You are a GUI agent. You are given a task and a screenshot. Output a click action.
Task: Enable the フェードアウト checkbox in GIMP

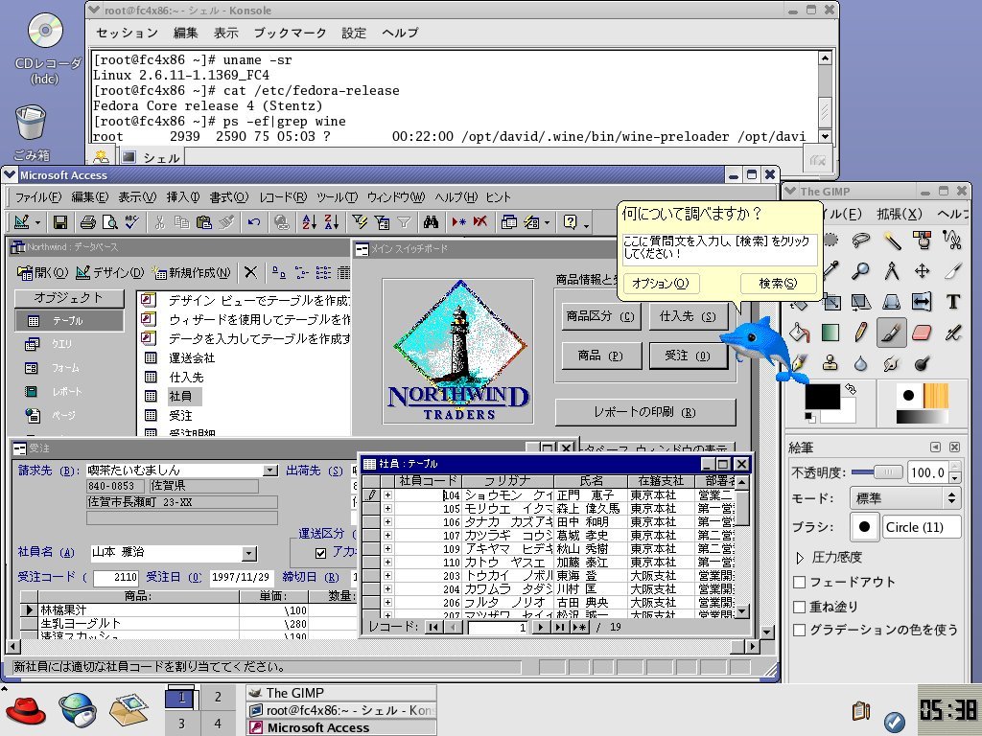pos(799,582)
